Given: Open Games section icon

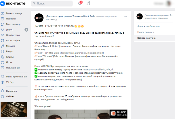Looking at the screenshot, I should click(2, 62).
